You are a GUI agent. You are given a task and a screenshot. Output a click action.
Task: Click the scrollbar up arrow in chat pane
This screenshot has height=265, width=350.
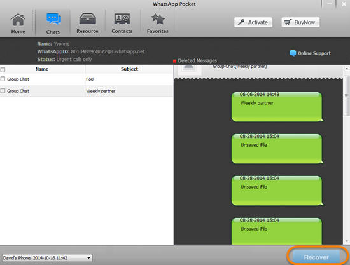pyautogui.click(x=347, y=69)
